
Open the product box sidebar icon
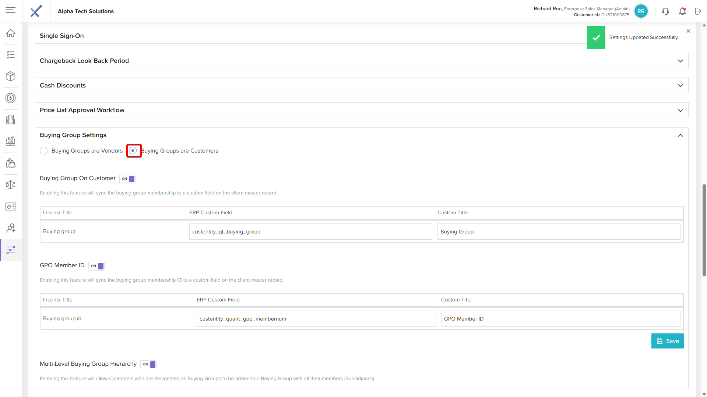[11, 76]
